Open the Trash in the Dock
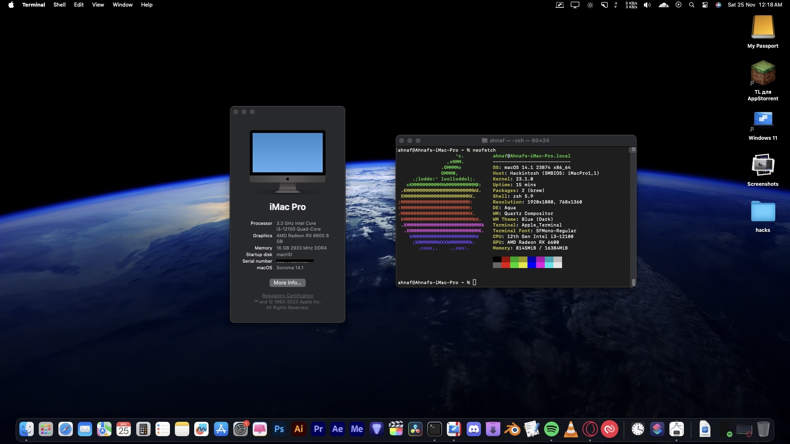 (763, 429)
